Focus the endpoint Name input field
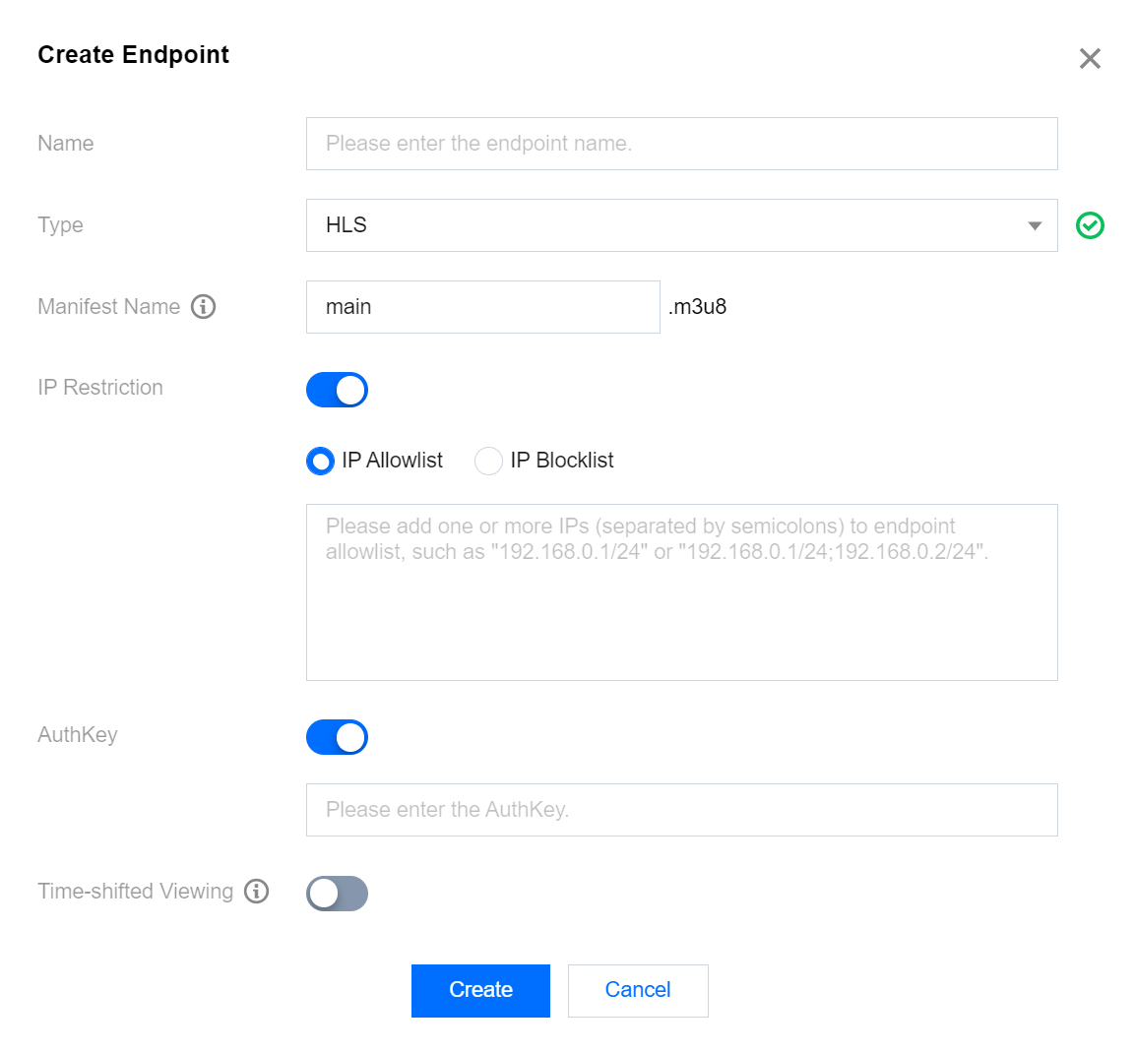This screenshot has height=1053, width=1135. [x=681, y=144]
